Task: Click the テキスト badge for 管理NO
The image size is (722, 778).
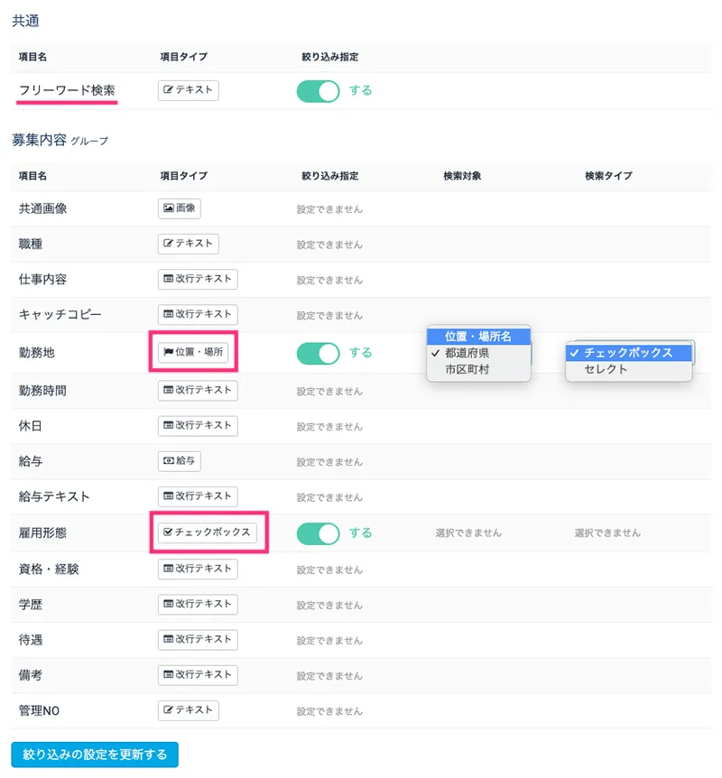Action: pyautogui.click(x=189, y=710)
